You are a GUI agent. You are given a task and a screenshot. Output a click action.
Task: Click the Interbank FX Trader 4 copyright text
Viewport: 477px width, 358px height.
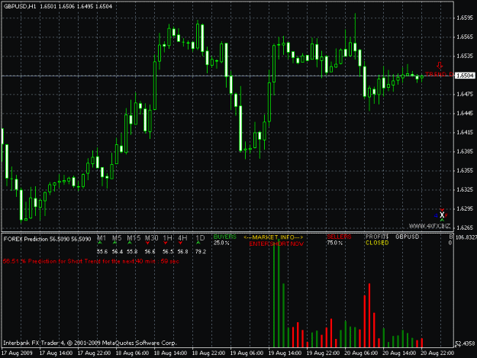coord(90,343)
